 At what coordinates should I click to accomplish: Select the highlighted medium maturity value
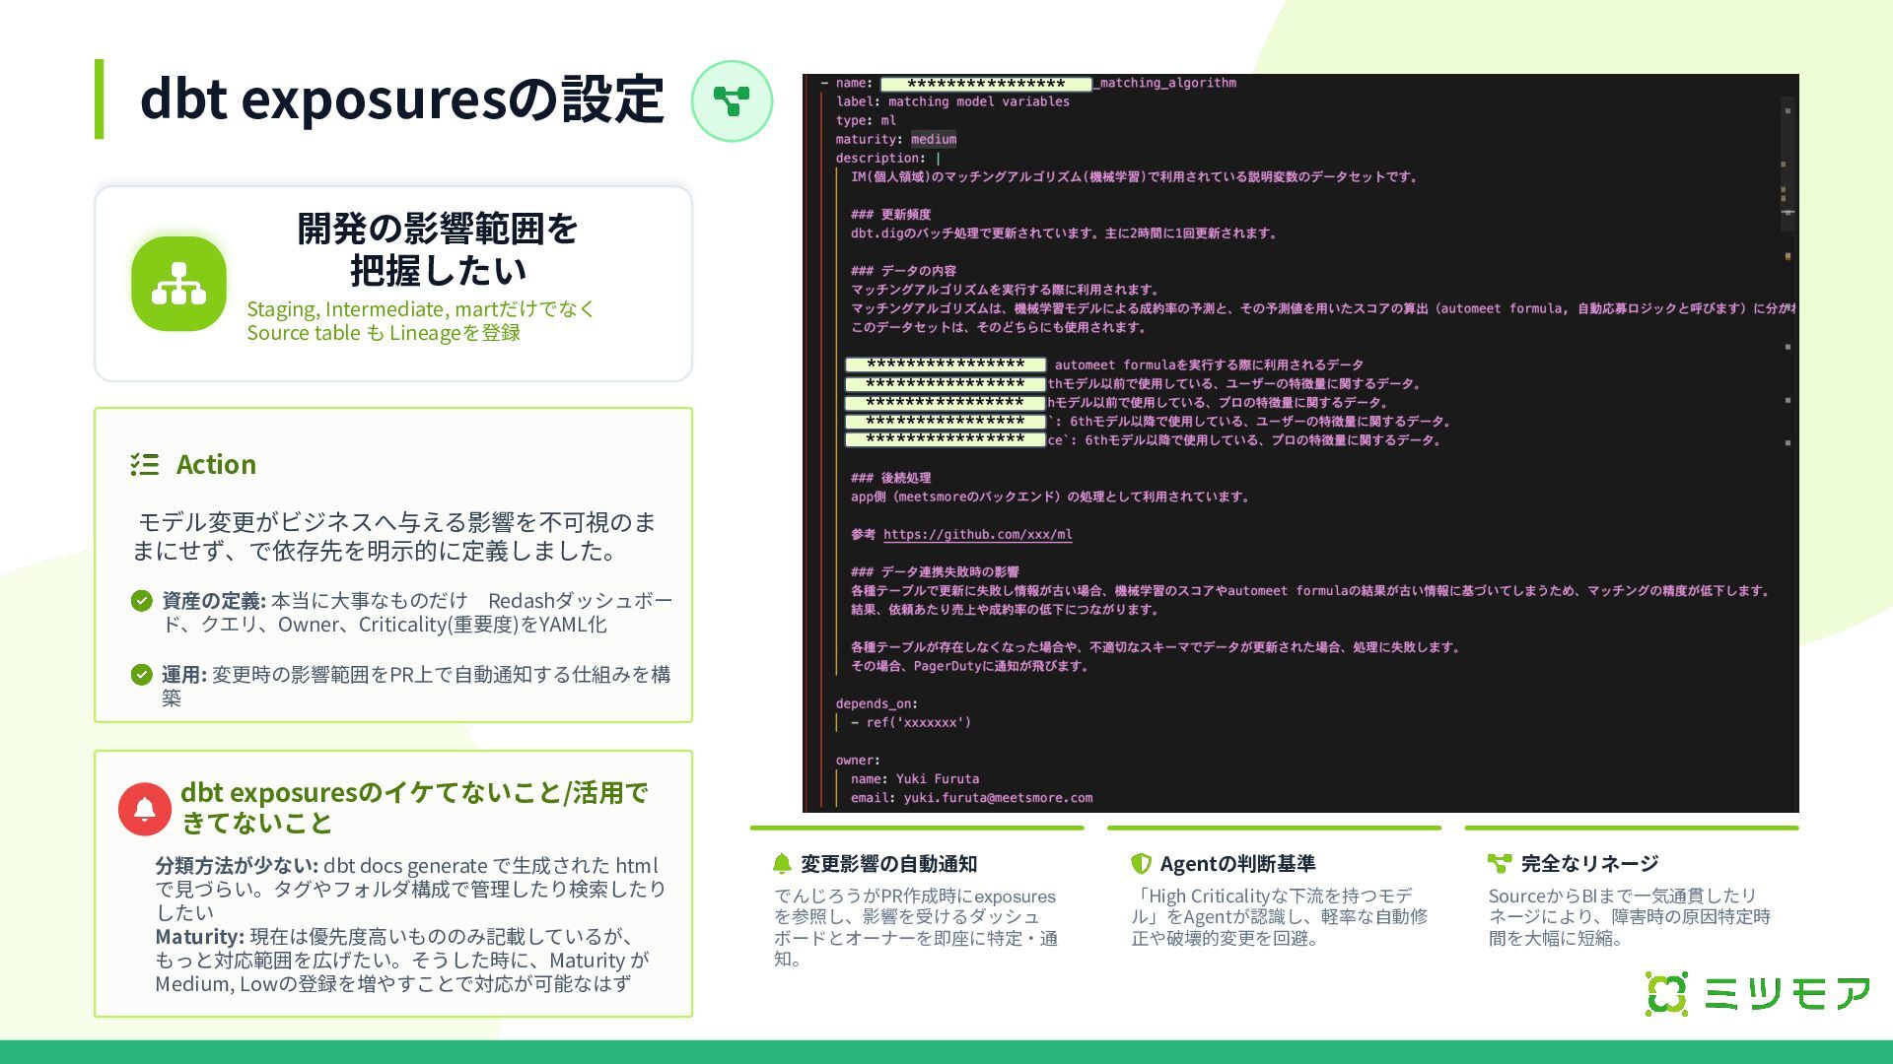pos(933,140)
